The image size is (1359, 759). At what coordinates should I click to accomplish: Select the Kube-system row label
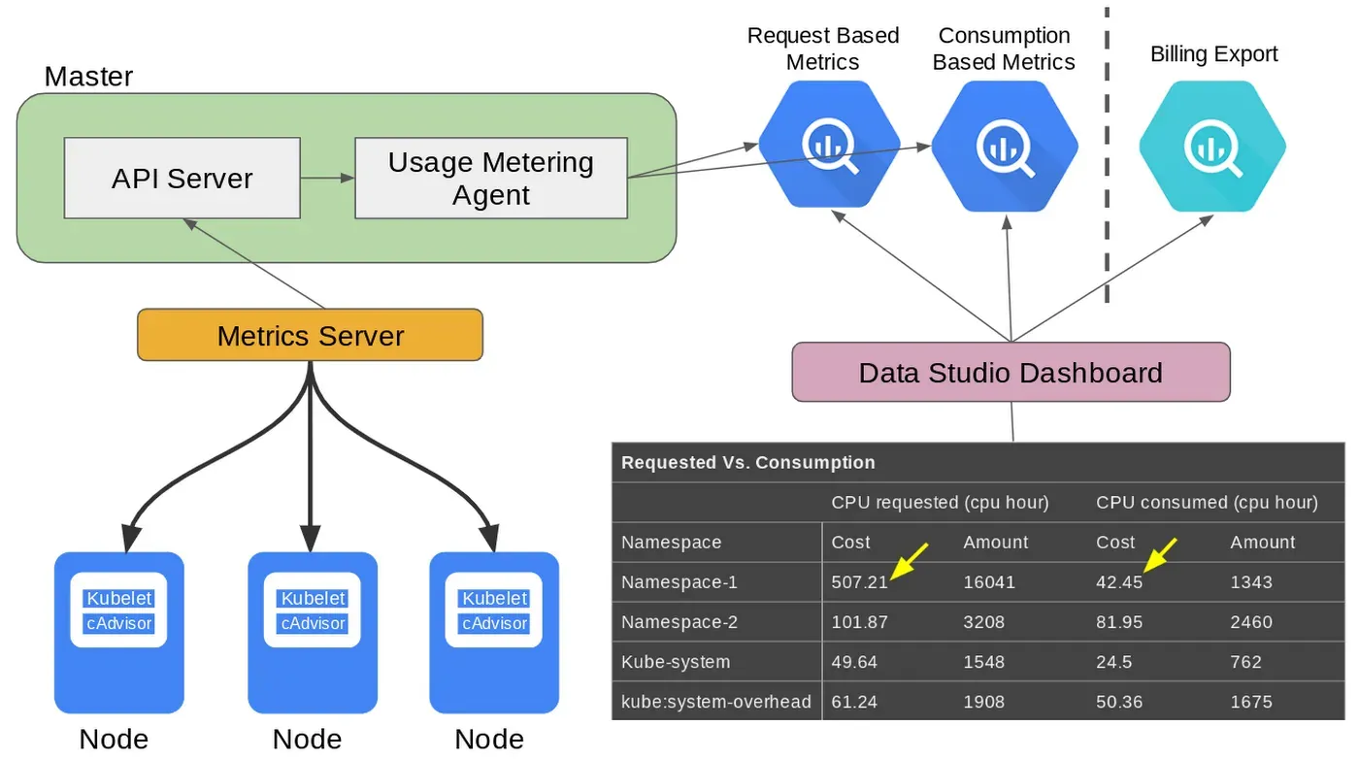[x=676, y=662]
